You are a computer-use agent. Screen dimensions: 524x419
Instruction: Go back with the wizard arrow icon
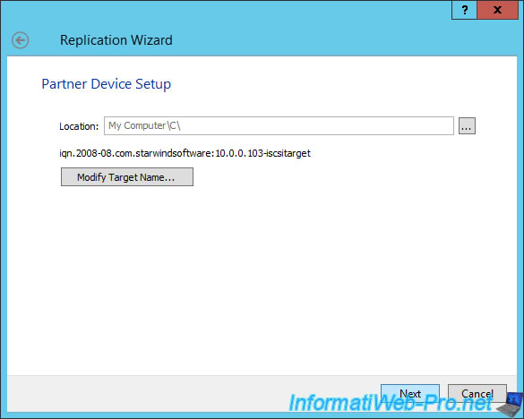(20, 40)
